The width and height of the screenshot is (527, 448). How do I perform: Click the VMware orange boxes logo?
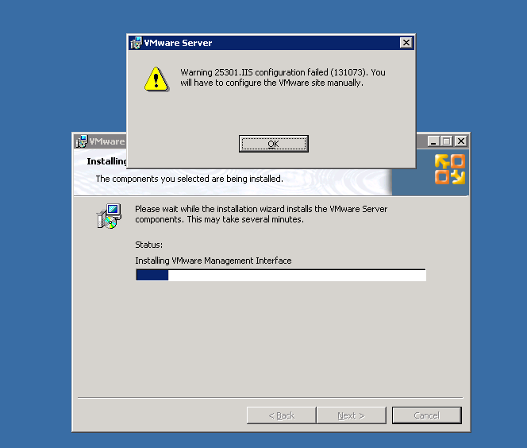(450, 169)
